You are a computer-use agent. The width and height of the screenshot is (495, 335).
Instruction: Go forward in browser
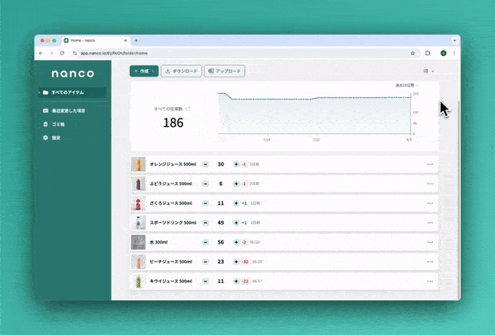point(51,54)
